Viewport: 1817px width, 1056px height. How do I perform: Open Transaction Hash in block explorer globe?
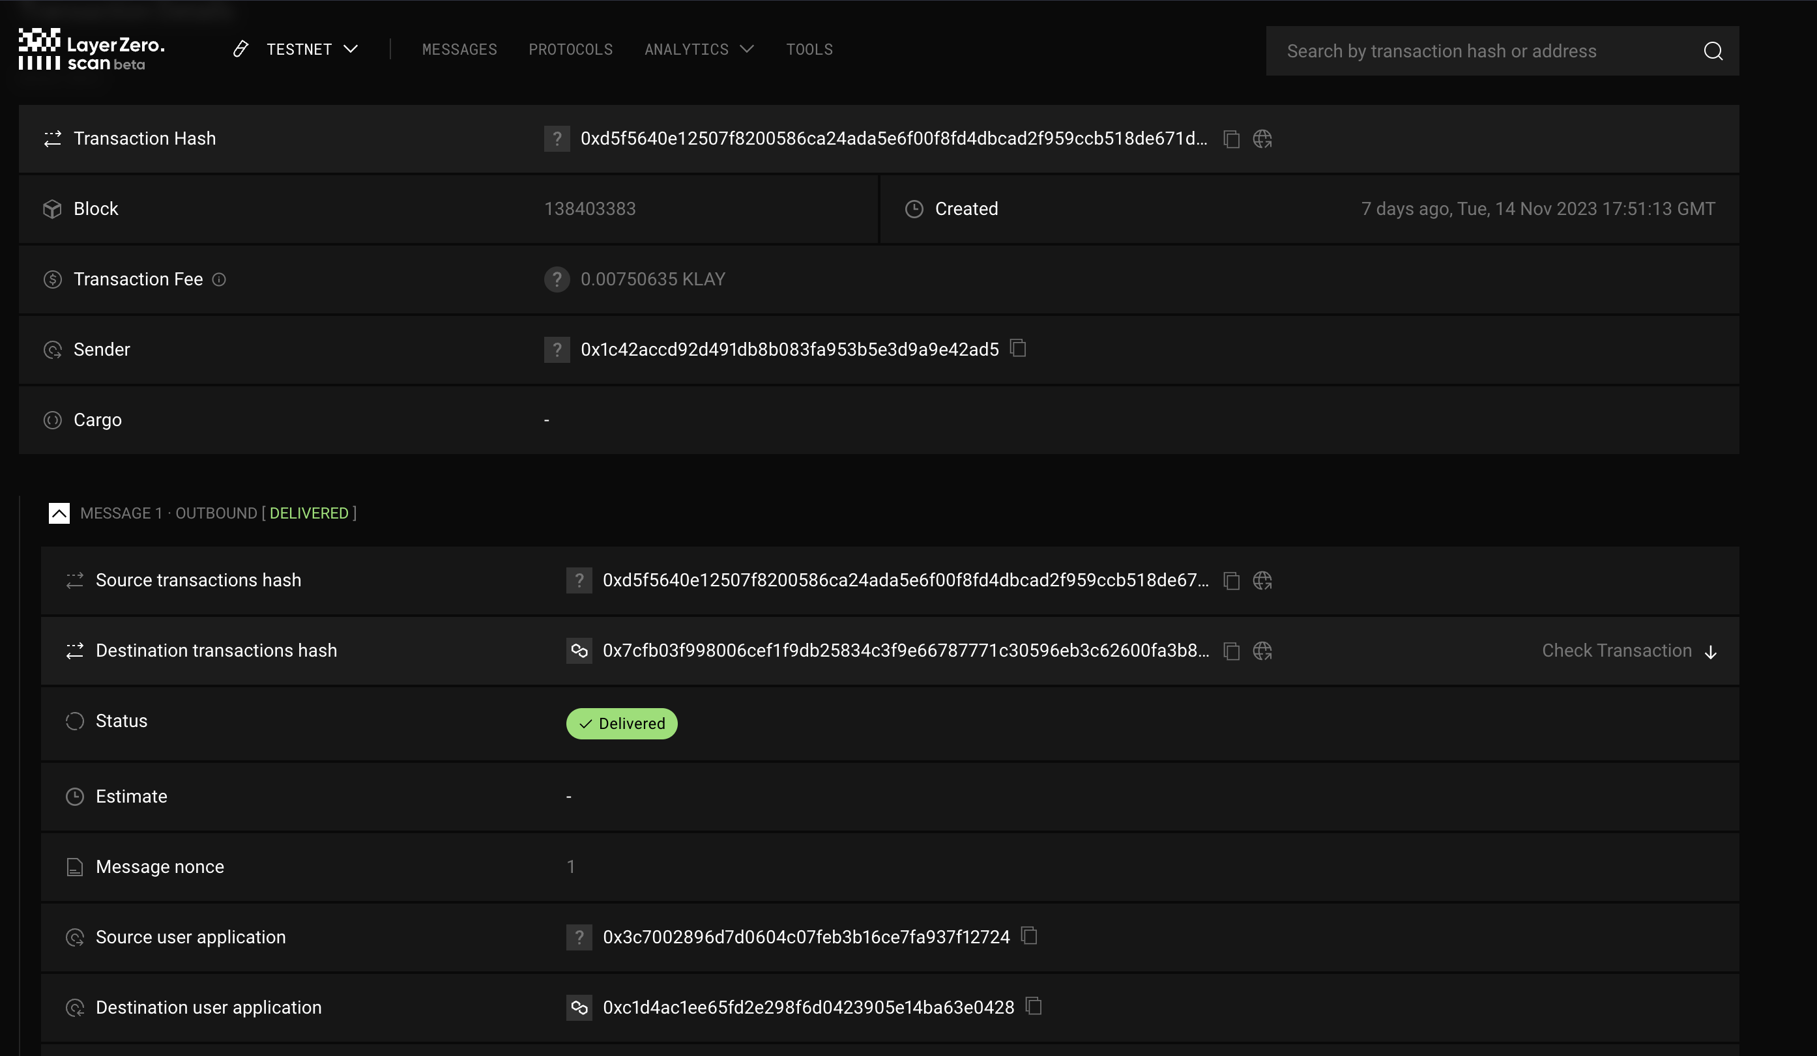(1262, 139)
